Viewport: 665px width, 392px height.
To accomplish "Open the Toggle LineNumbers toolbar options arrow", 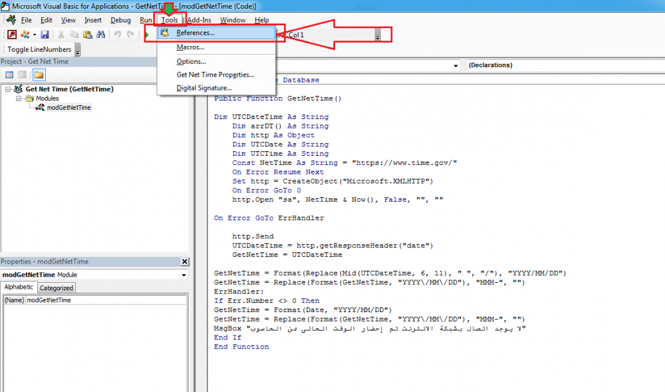I will 78,50.
